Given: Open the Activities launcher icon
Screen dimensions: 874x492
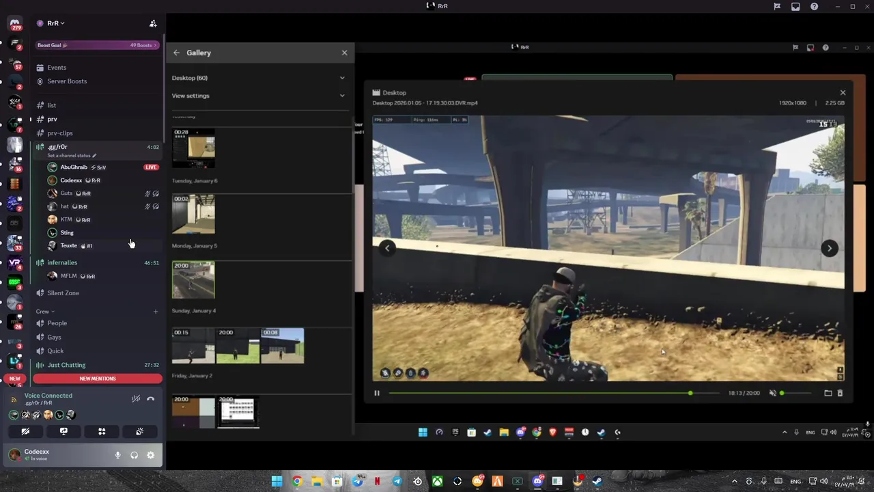Looking at the screenshot, I should (x=102, y=432).
